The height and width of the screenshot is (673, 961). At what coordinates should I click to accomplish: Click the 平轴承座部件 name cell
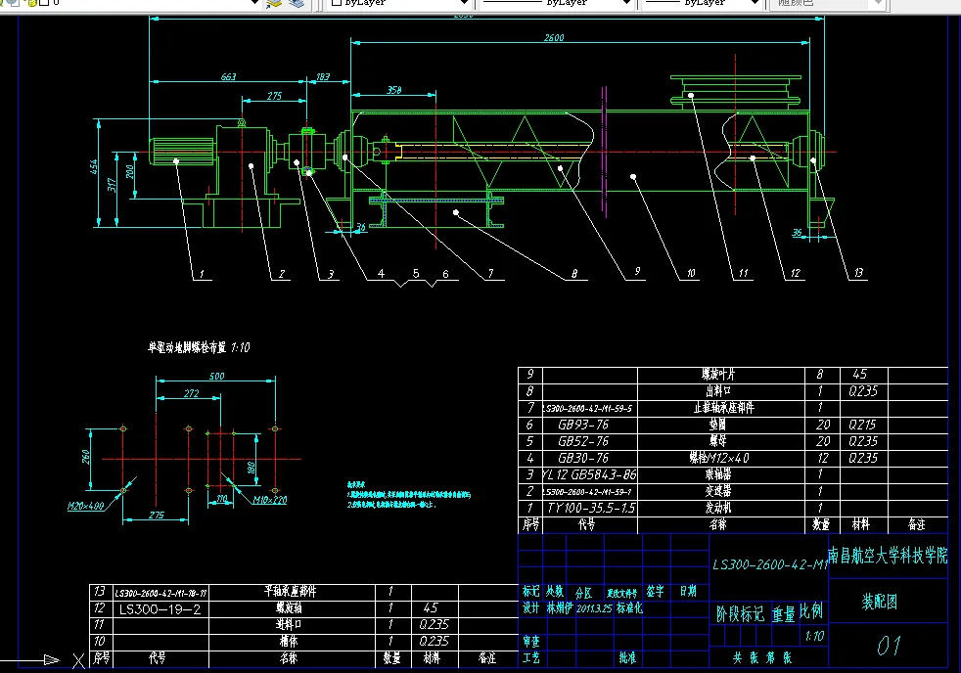point(291,591)
